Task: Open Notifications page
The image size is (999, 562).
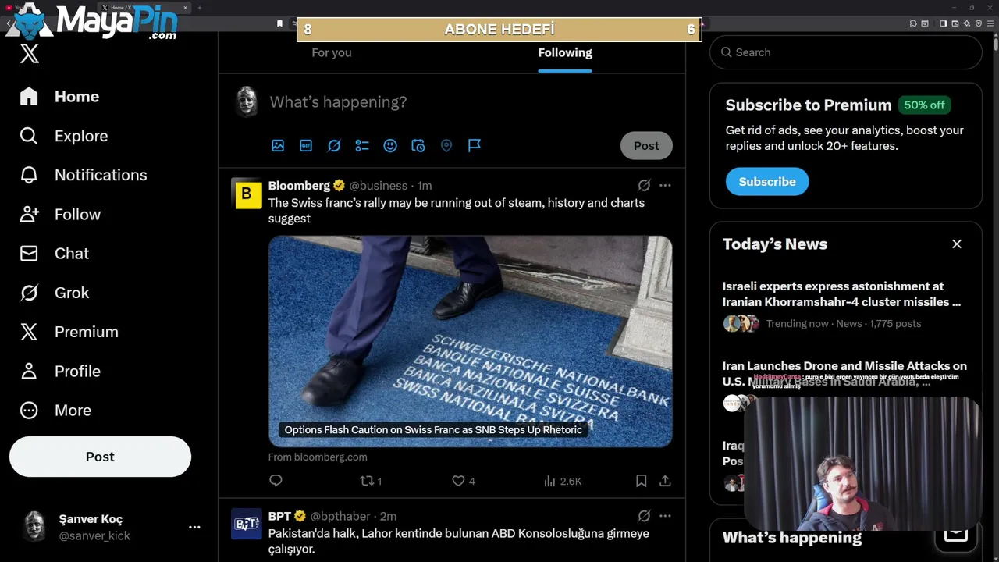Action: click(84, 175)
